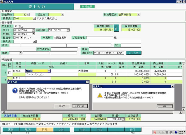Click the IME input mode 'A' indicator

(x=160, y=132)
